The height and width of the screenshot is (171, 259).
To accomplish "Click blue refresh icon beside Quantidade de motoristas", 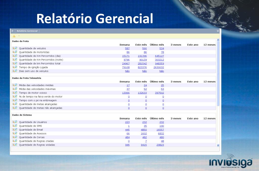I will [x=16, y=52].
